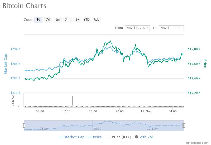Select the 1d zoom range
The height and width of the screenshot is (145, 211).
coord(38,20)
